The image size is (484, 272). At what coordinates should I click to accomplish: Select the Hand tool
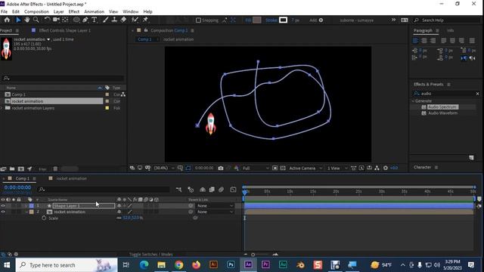click(27, 20)
